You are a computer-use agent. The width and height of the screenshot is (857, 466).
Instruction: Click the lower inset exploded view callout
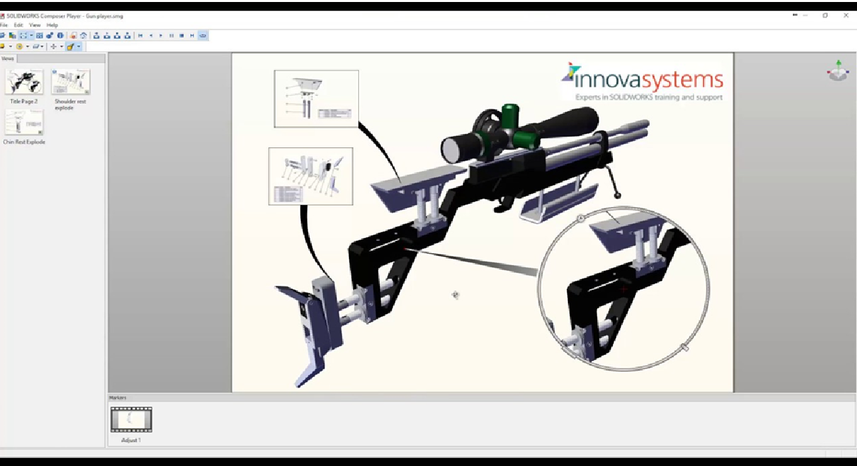(310, 176)
